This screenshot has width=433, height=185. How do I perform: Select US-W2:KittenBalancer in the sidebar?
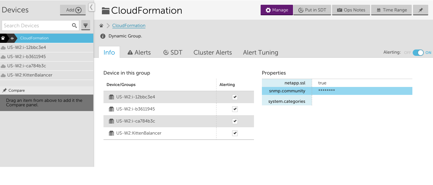point(47,75)
